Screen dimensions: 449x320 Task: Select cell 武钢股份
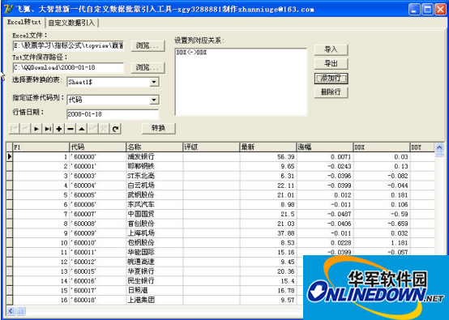154,195
